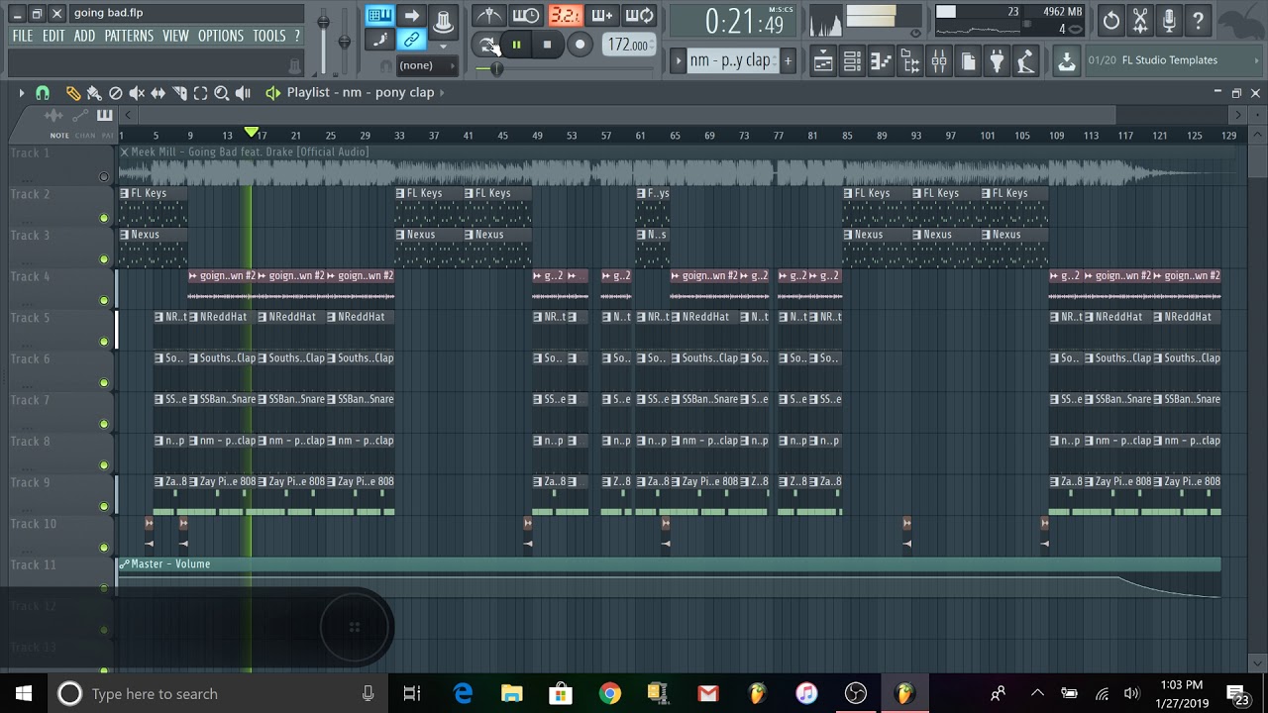1268x713 pixels.
Task: Click the song position slider under transport
Action: 495,69
